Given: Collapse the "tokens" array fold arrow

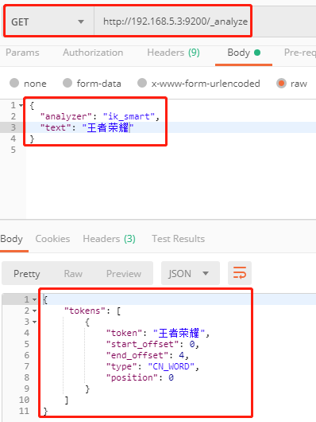Looking at the screenshot, I should coord(35,311).
